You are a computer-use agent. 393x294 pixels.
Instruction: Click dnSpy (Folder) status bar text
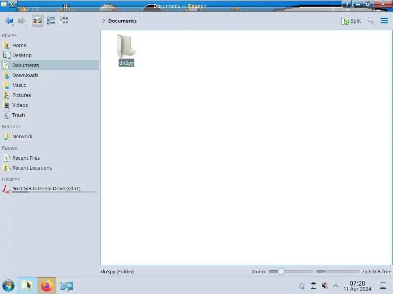coord(118,271)
